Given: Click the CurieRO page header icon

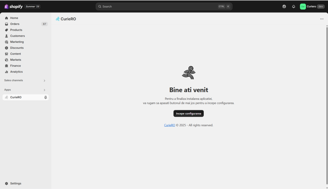Looking at the screenshot, I should click(x=58, y=19).
